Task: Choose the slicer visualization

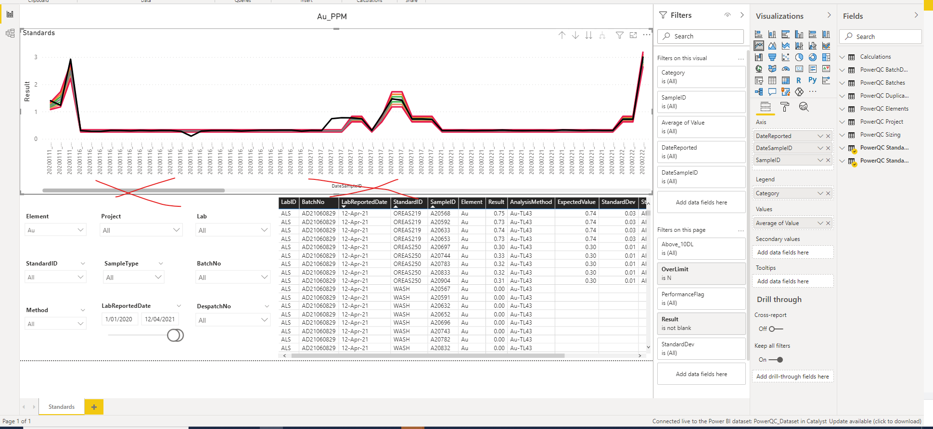Action: (759, 80)
